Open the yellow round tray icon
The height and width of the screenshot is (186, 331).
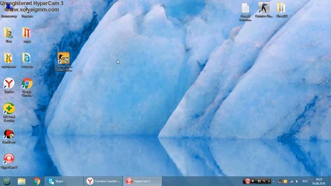coord(285,181)
